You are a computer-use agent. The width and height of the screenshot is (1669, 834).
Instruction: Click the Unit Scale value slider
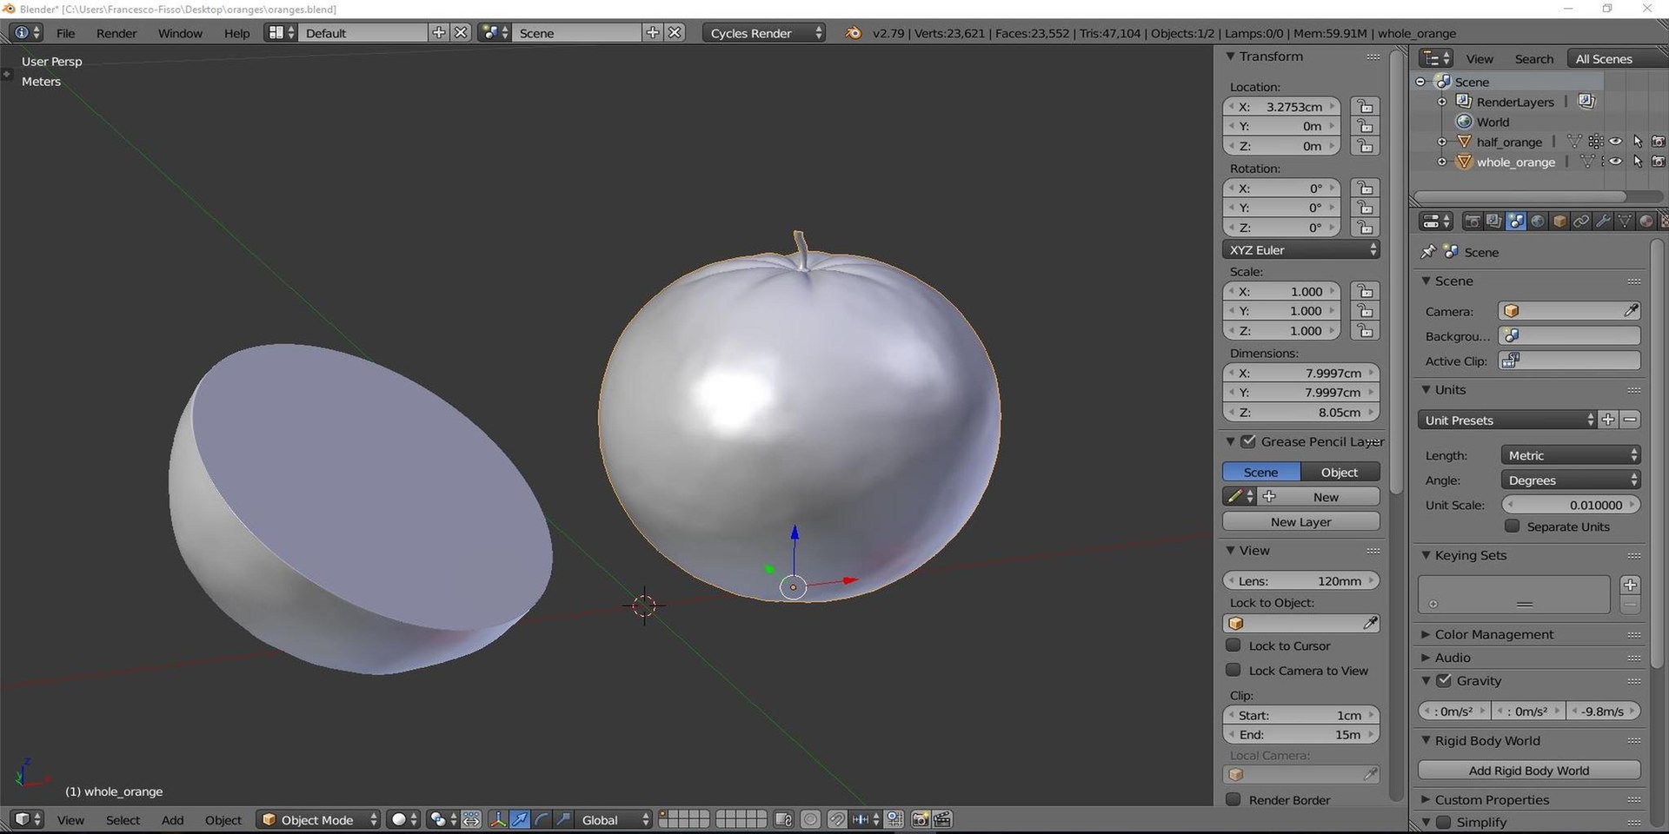1570,505
